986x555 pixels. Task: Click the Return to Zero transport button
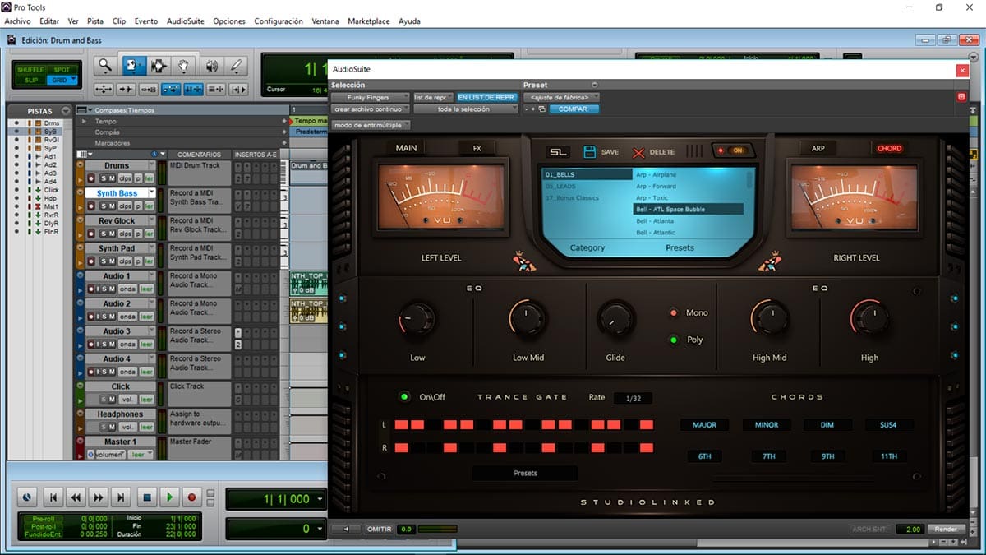[53, 497]
